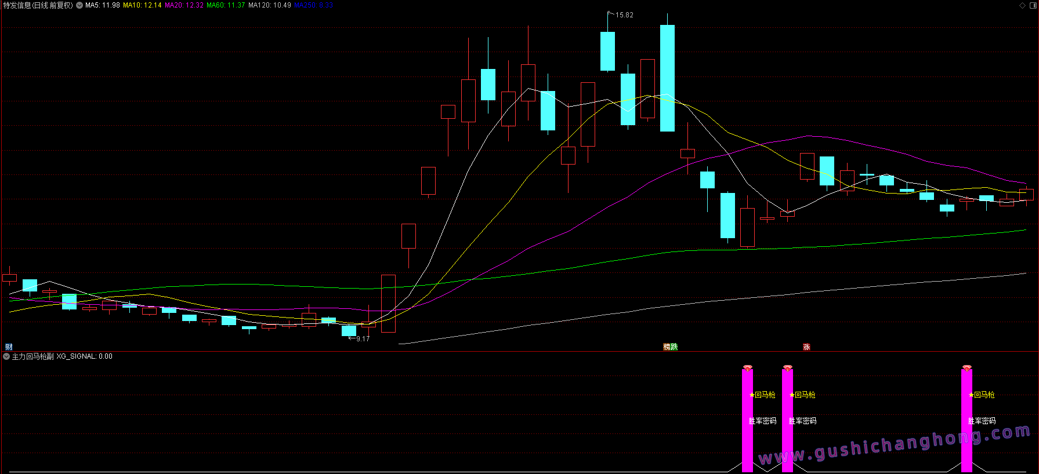The image size is (1039, 474).
Task: Click the 跌 marker at chart bottom
Action: 674,347
